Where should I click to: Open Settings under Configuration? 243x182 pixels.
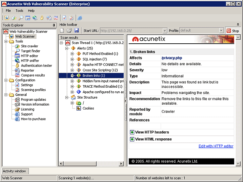pos(27,85)
